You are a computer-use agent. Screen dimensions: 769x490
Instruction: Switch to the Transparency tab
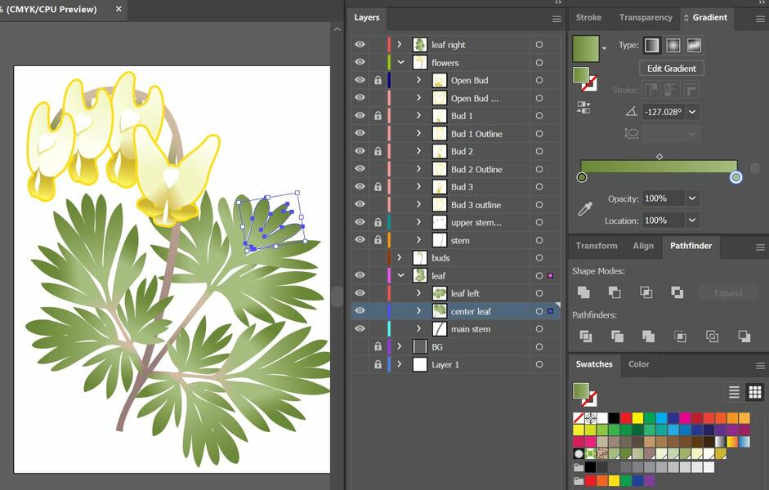pyautogui.click(x=646, y=17)
